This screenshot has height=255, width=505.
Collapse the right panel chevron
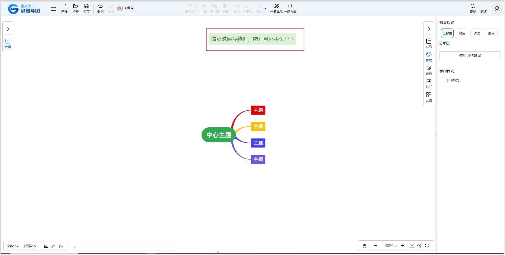click(429, 29)
